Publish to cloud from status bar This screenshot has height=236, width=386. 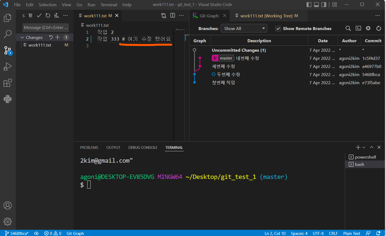[x=36, y=233]
